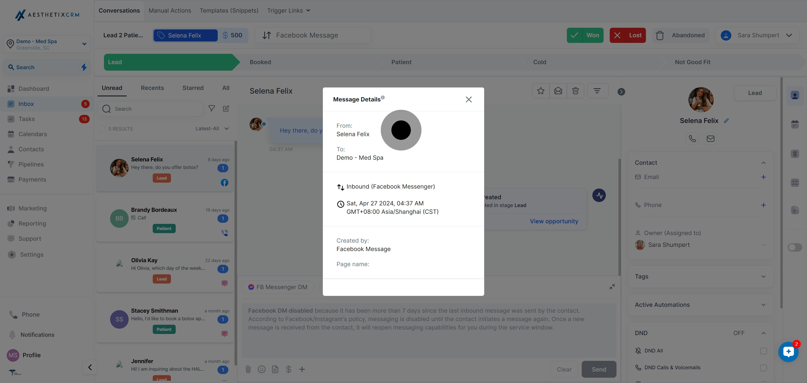Click the View opportunity link
This screenshot has width=807, height=383.
coord(554,221)
